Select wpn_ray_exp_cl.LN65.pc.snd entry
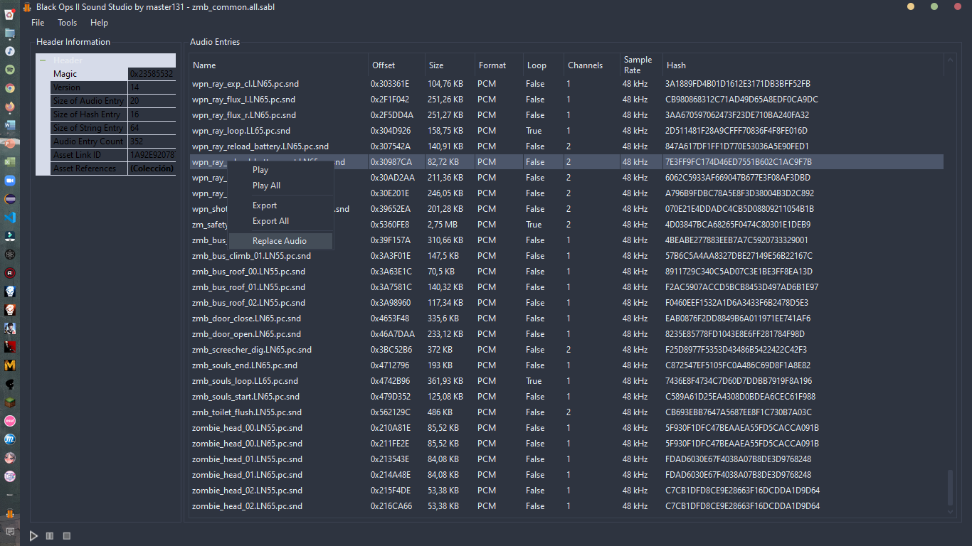This screenshot has width=972, height=546. point(566,84)
